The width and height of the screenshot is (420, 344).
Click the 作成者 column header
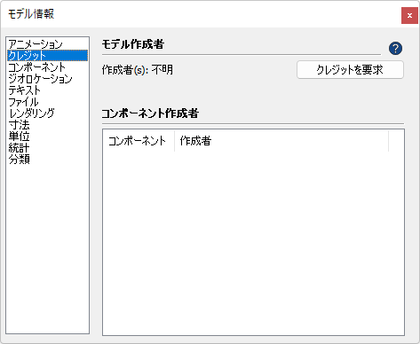pyautogui.click(x=281, y=141)
